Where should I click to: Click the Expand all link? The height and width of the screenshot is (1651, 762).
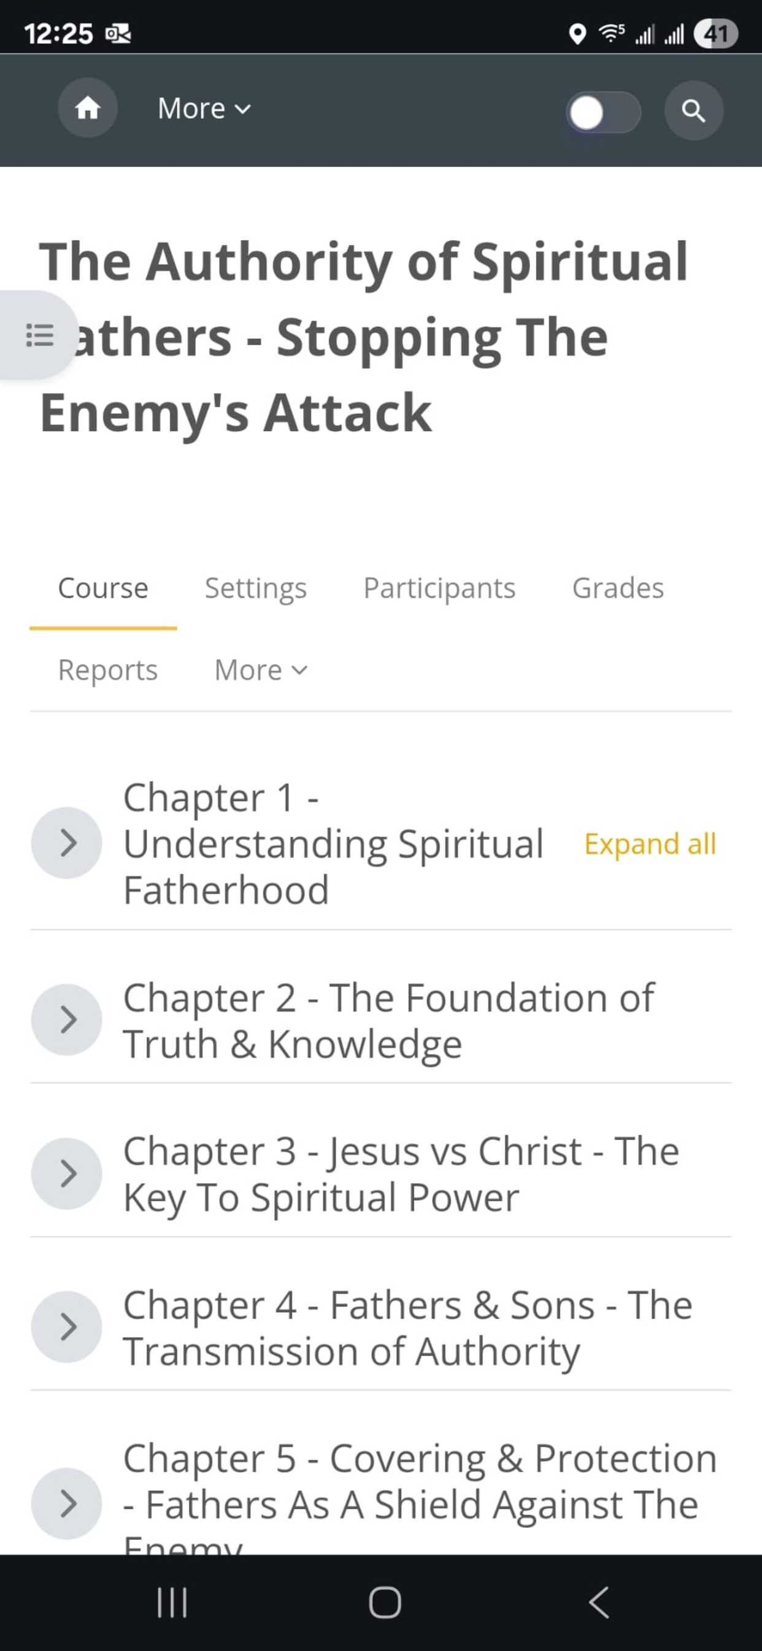(649, 844)
